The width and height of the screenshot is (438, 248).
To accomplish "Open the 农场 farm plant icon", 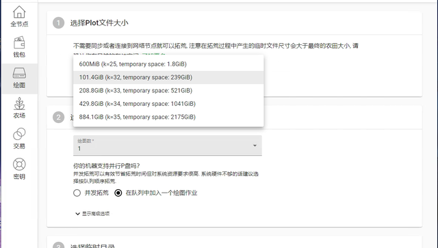I will [19, 103].
